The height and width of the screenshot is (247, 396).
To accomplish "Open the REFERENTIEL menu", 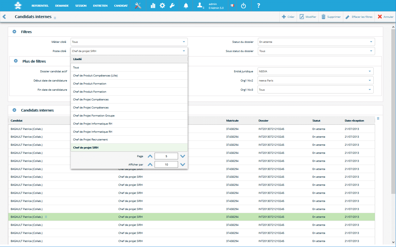I will [40, 6].
